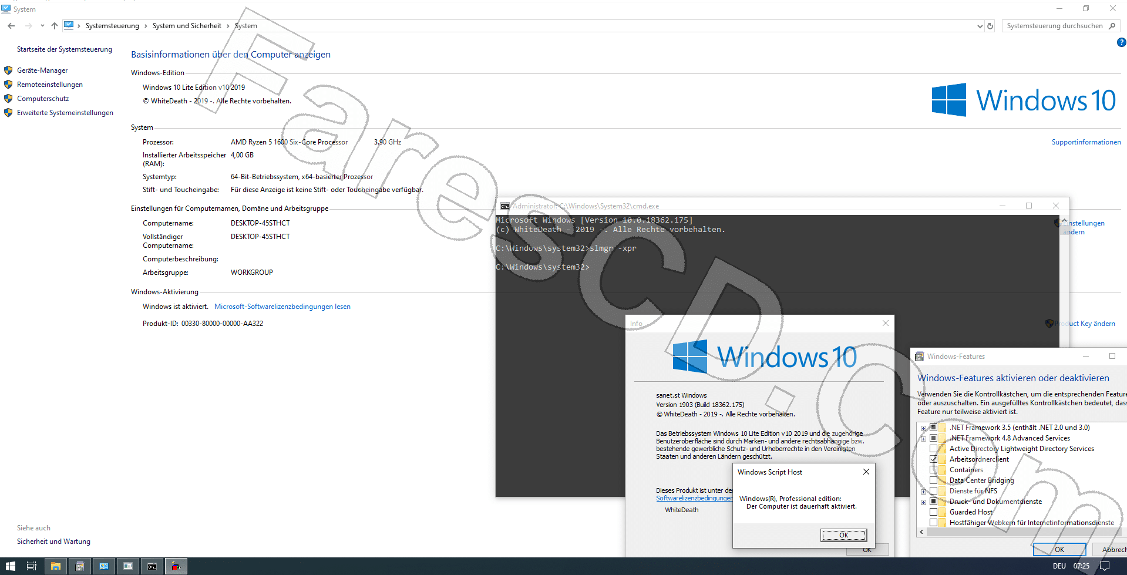Open Remoteeinstellungen from sidebar
The image size is (1127, 575).
(50, 85)
